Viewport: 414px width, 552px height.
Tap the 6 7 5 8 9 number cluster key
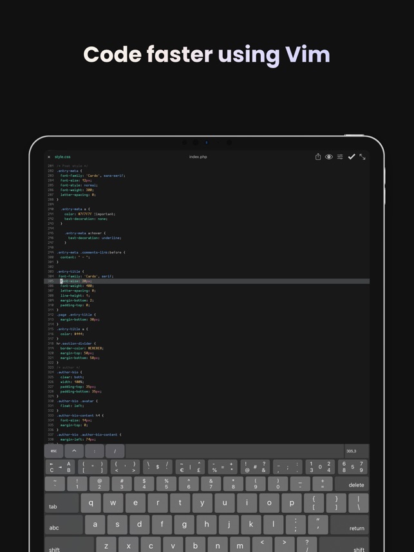point(353,467)
